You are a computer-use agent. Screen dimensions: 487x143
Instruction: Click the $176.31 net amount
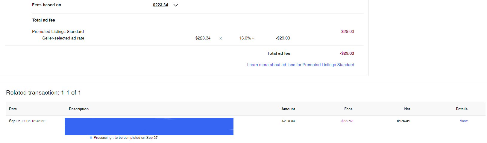[x=403, y=121]
